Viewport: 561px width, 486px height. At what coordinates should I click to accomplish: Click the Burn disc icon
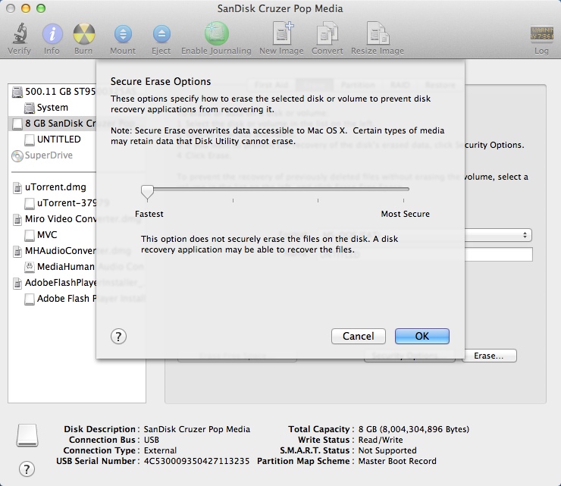coord(83,34)
